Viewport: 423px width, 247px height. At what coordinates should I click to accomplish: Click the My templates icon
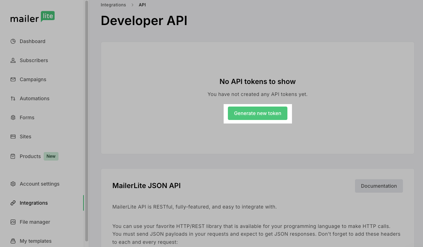tap(13, 241)
